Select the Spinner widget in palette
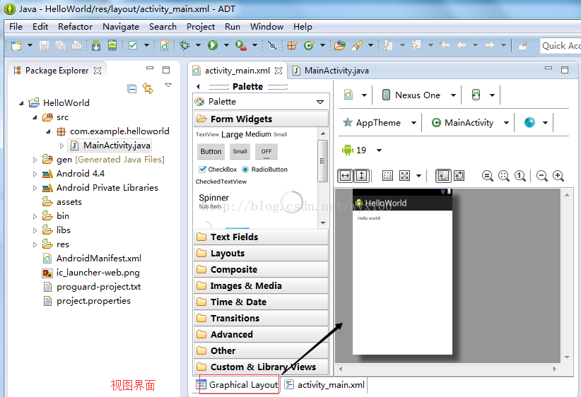581x397 pixels. (x=213, y=201)
